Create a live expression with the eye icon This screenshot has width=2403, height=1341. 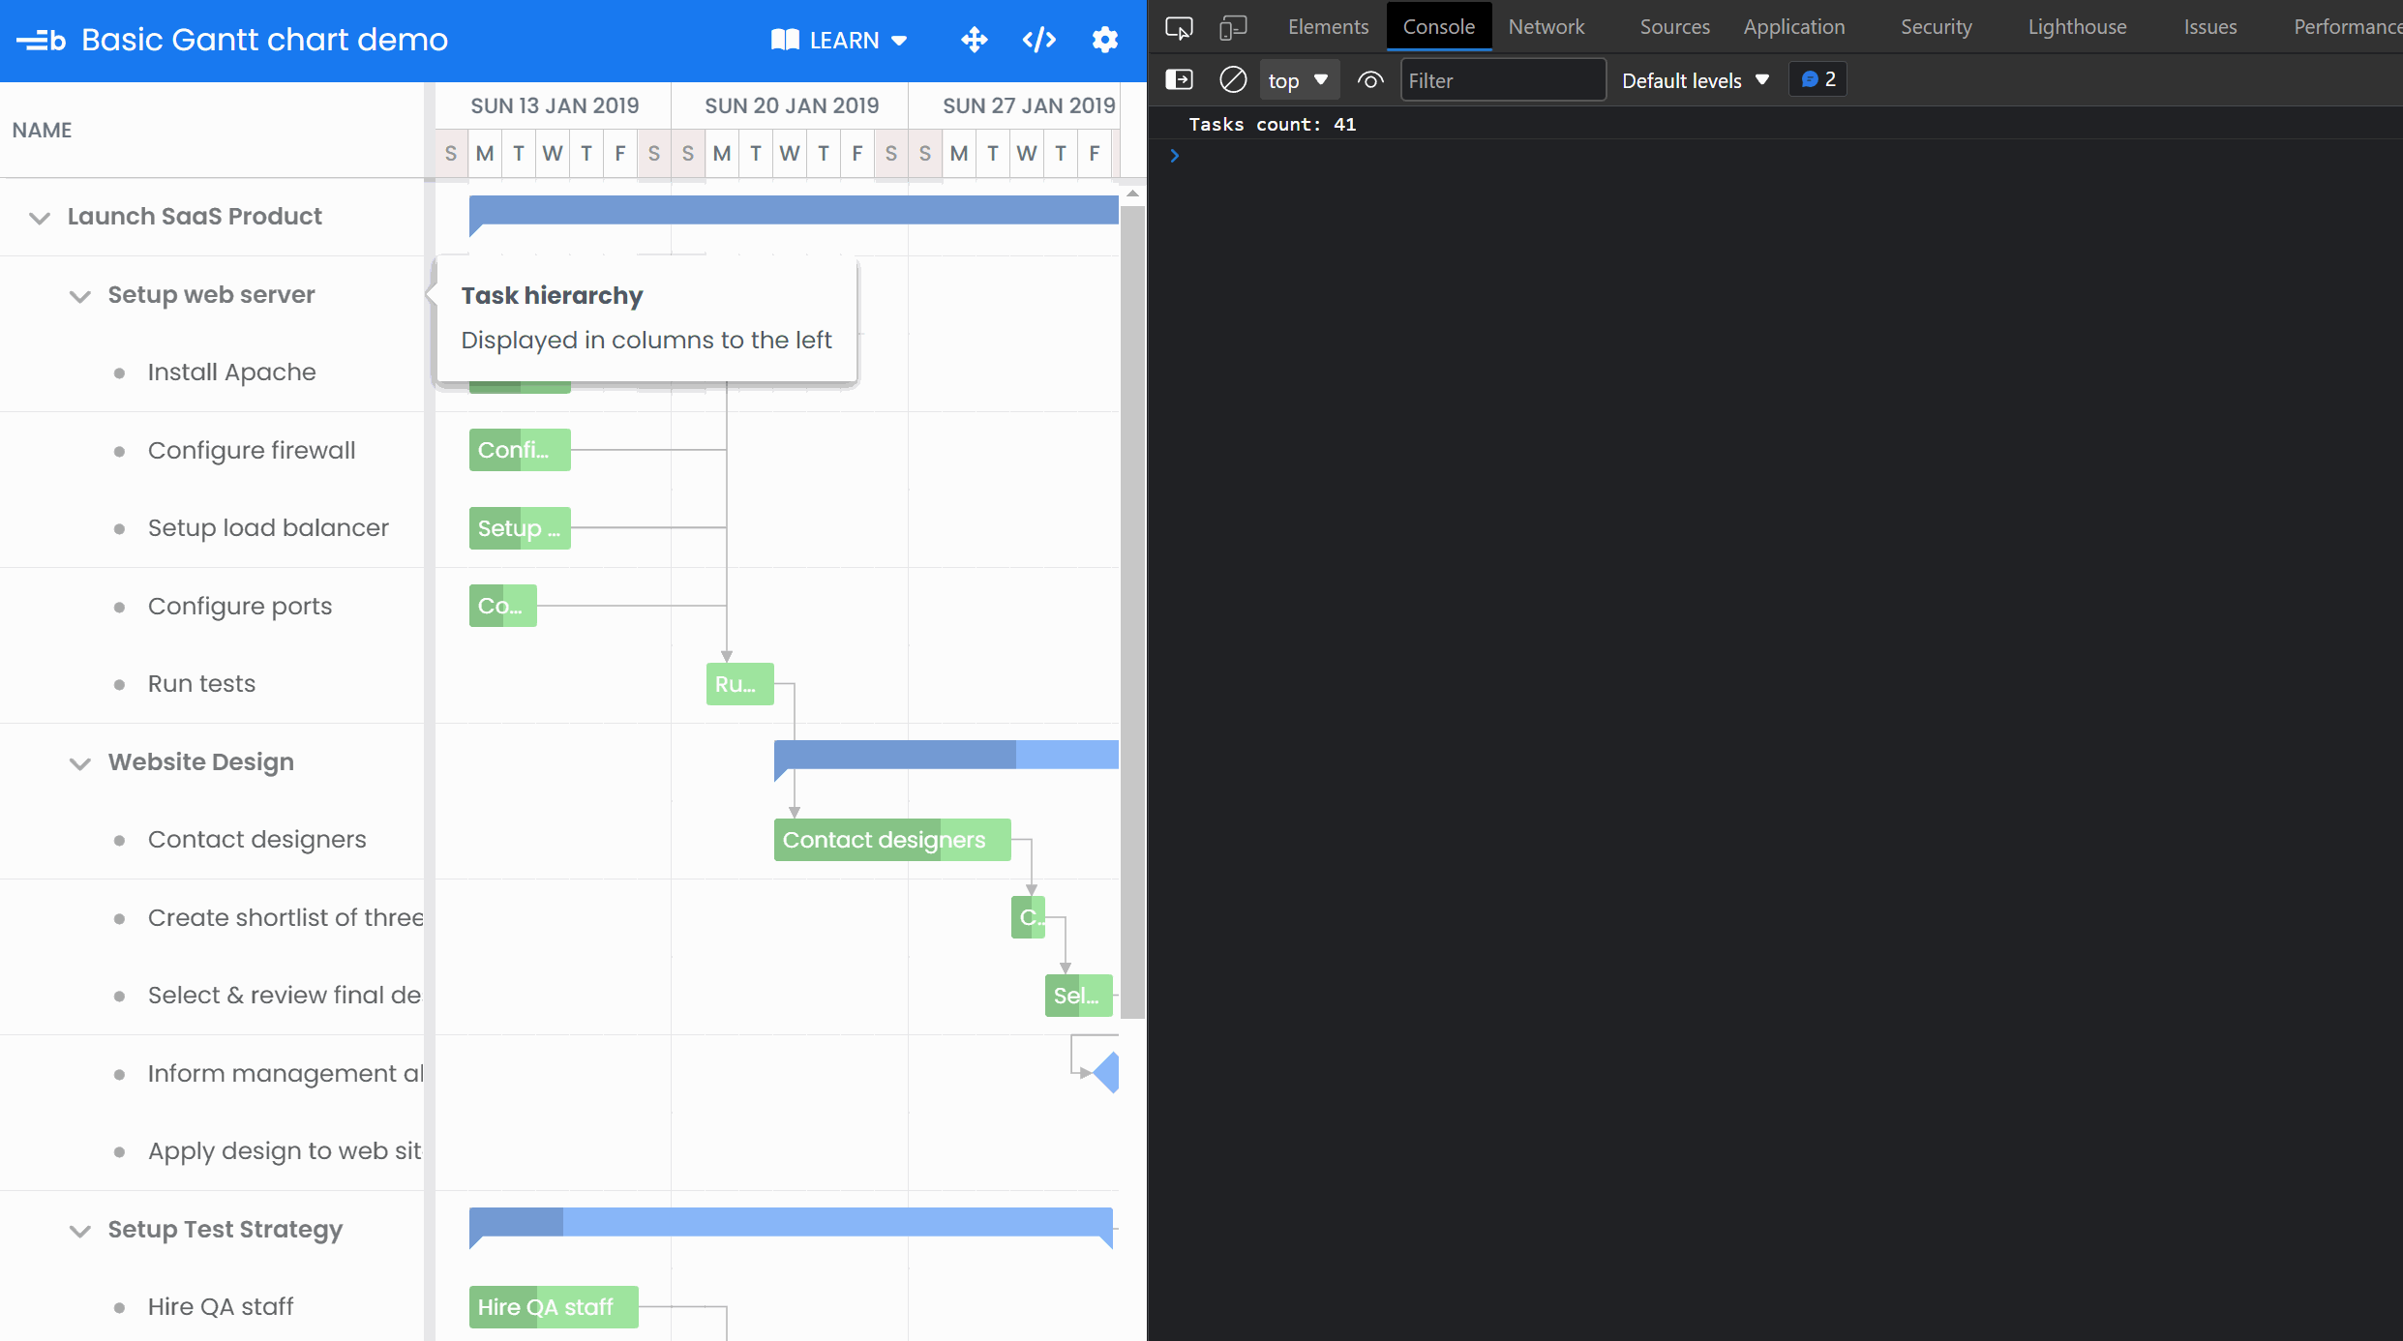(x=1369, y=79)
